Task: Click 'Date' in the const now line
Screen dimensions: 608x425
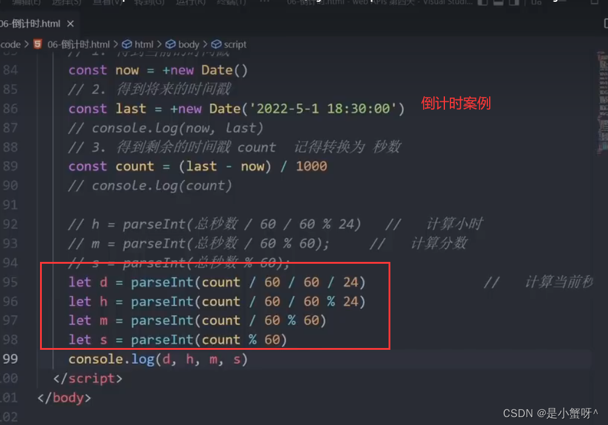Action: click(x=217, y=70)
